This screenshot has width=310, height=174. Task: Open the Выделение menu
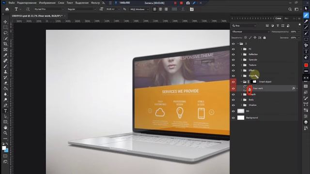(x=82, y=3)
